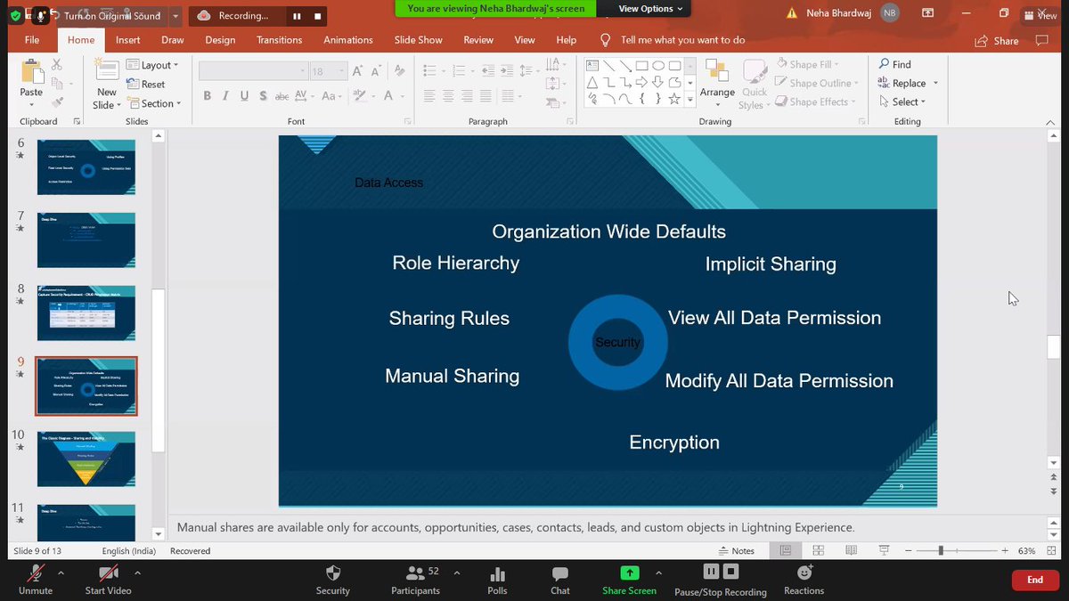Image resolution: width=1069 pixels, height=601 pixels.
Task: Open the Section dropdown
Action: [x=154, y=103]
